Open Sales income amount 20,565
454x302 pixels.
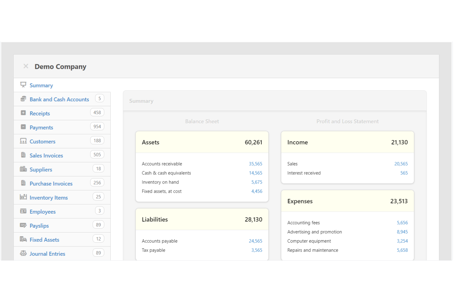tap(401, 164)
